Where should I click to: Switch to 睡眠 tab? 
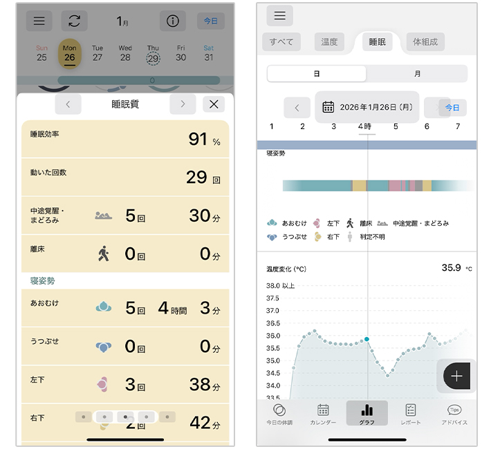tap(378, 41)
